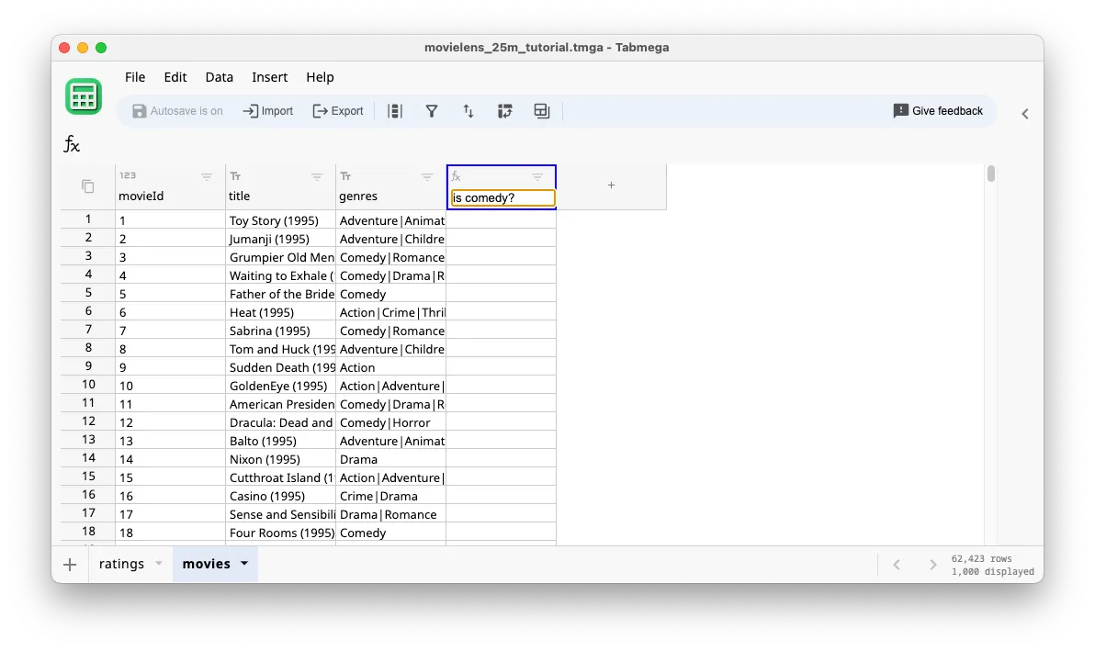Click the convert column type icon in the toolbar
1095x651 pixels.
[504, 110]
